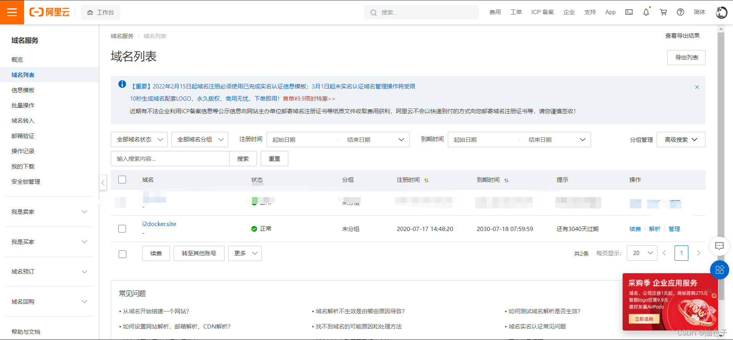Click top search box

pos(421,12)
